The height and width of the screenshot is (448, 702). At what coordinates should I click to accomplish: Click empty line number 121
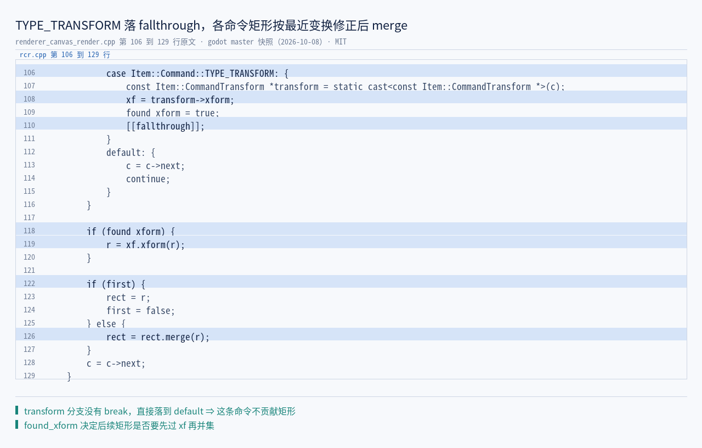(x=29, y=271)
